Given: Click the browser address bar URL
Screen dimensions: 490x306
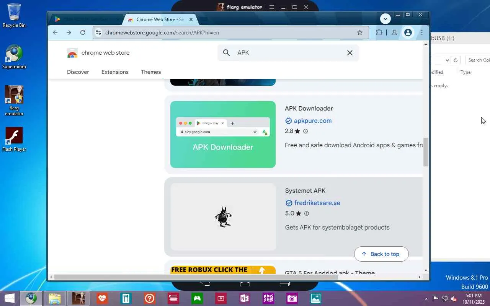Looking at the screenshot, I should point(162,33).
